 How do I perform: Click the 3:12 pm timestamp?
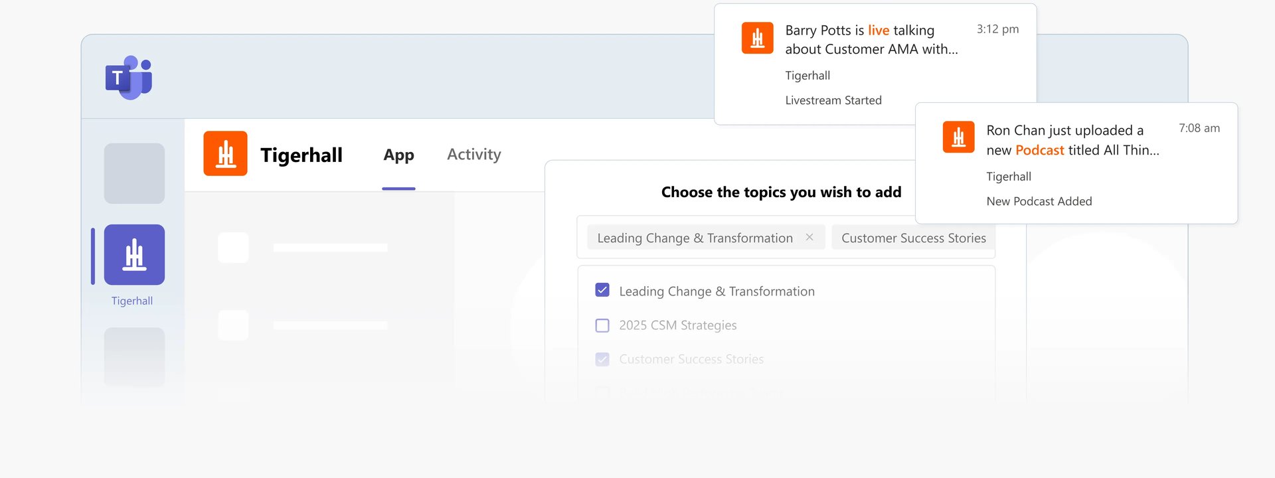pos(997,29)
